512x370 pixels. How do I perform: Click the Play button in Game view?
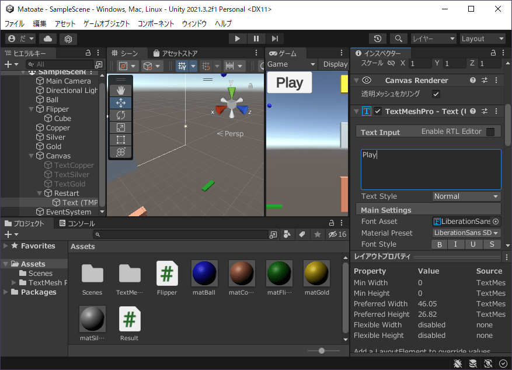[290, 82]
